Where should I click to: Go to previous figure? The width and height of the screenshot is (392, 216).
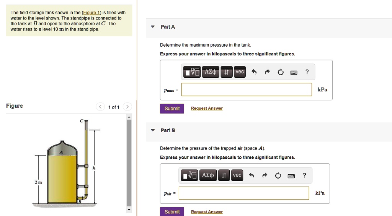click(100, 107)
